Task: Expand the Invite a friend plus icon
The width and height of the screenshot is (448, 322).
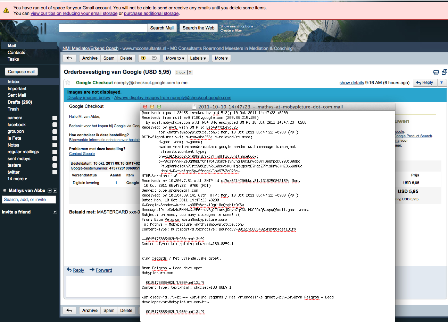Action: 55,212
